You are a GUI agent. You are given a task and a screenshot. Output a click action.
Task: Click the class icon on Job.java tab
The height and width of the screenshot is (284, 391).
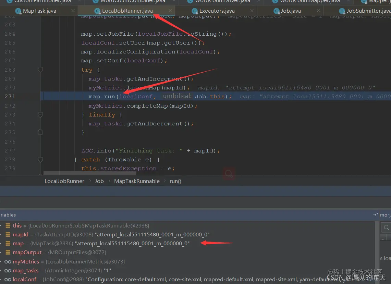277,11
